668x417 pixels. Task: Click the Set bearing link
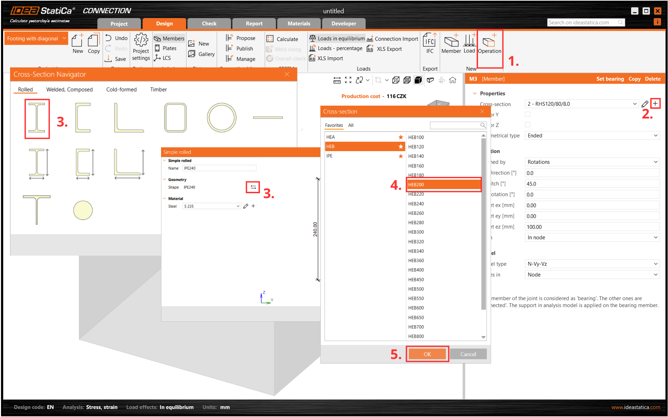coord(610,79)
